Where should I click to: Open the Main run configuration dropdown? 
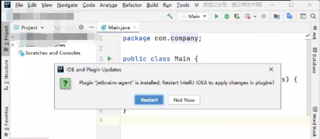click(194, 16)
